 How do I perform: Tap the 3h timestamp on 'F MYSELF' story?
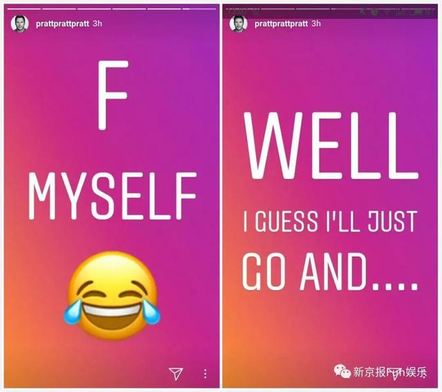(97, 23)
